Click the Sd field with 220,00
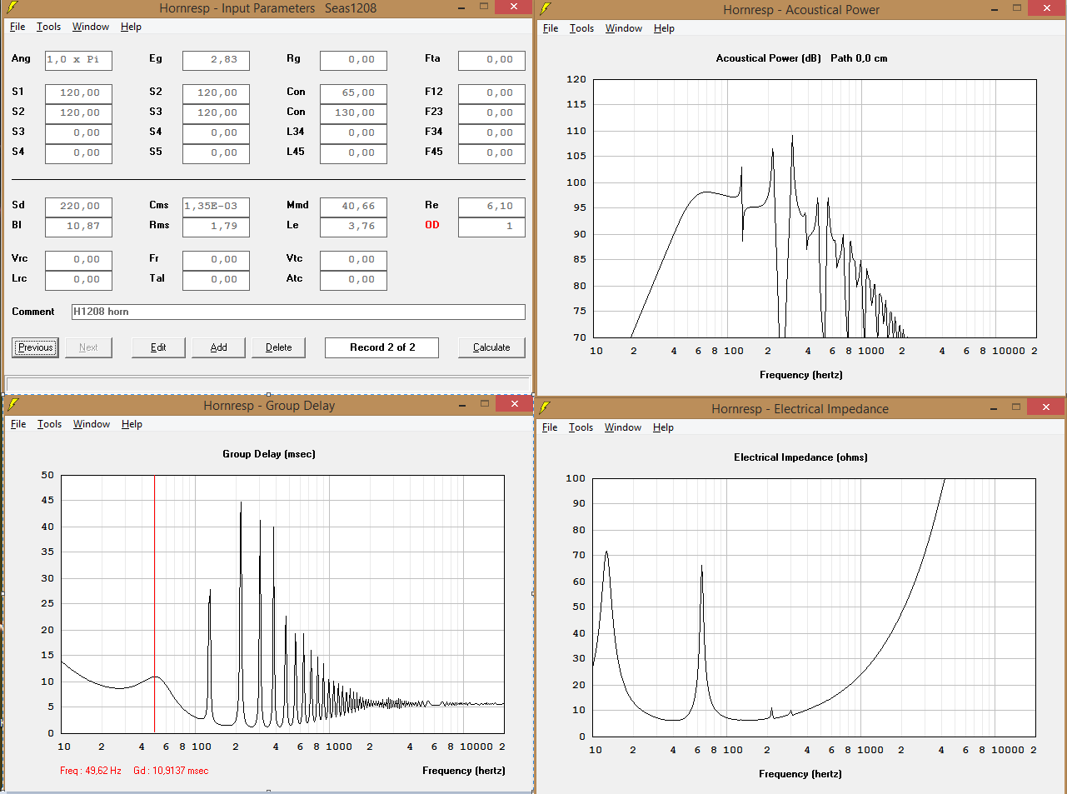Viewport: 1067px width, 794px height. click(x=78, y=207)
